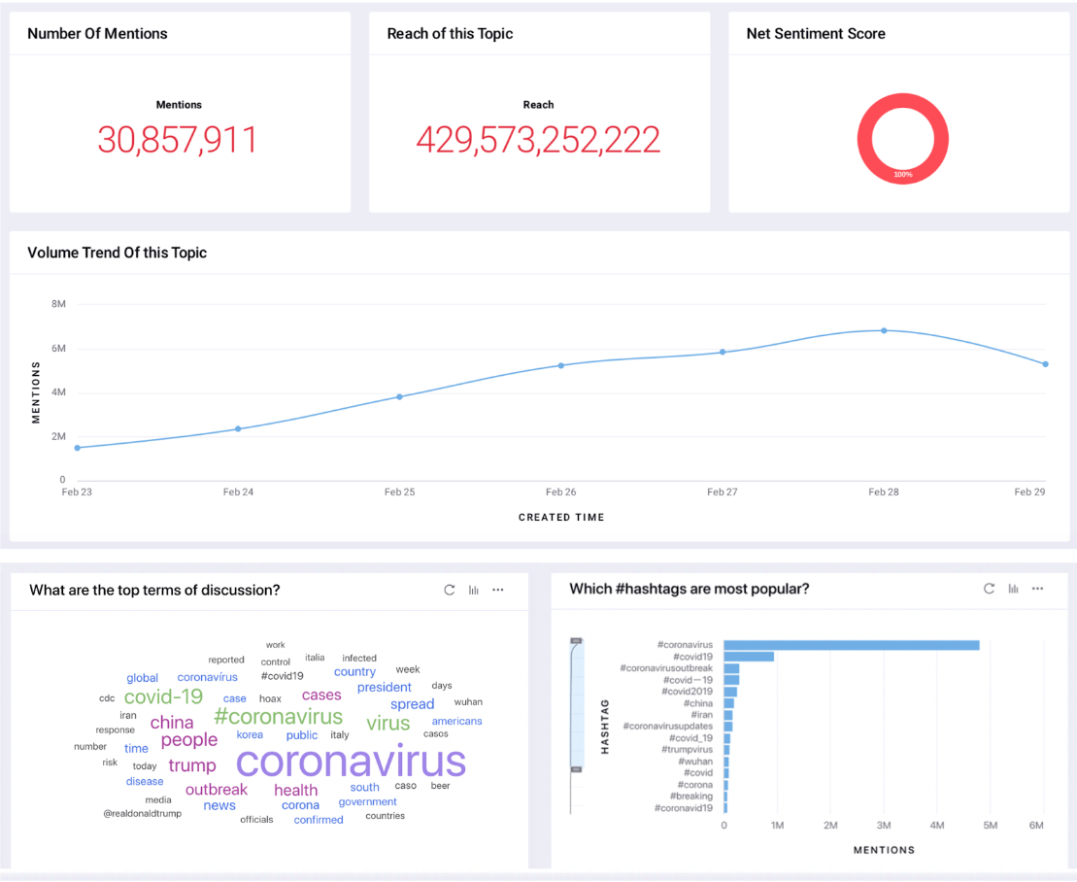Click the green 'virus' word in cloud
The width and height of the screenshot is (1077, 882).
[x=388, y=724]
